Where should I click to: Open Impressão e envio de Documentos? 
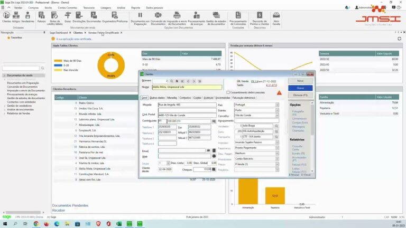click(177, 18)
